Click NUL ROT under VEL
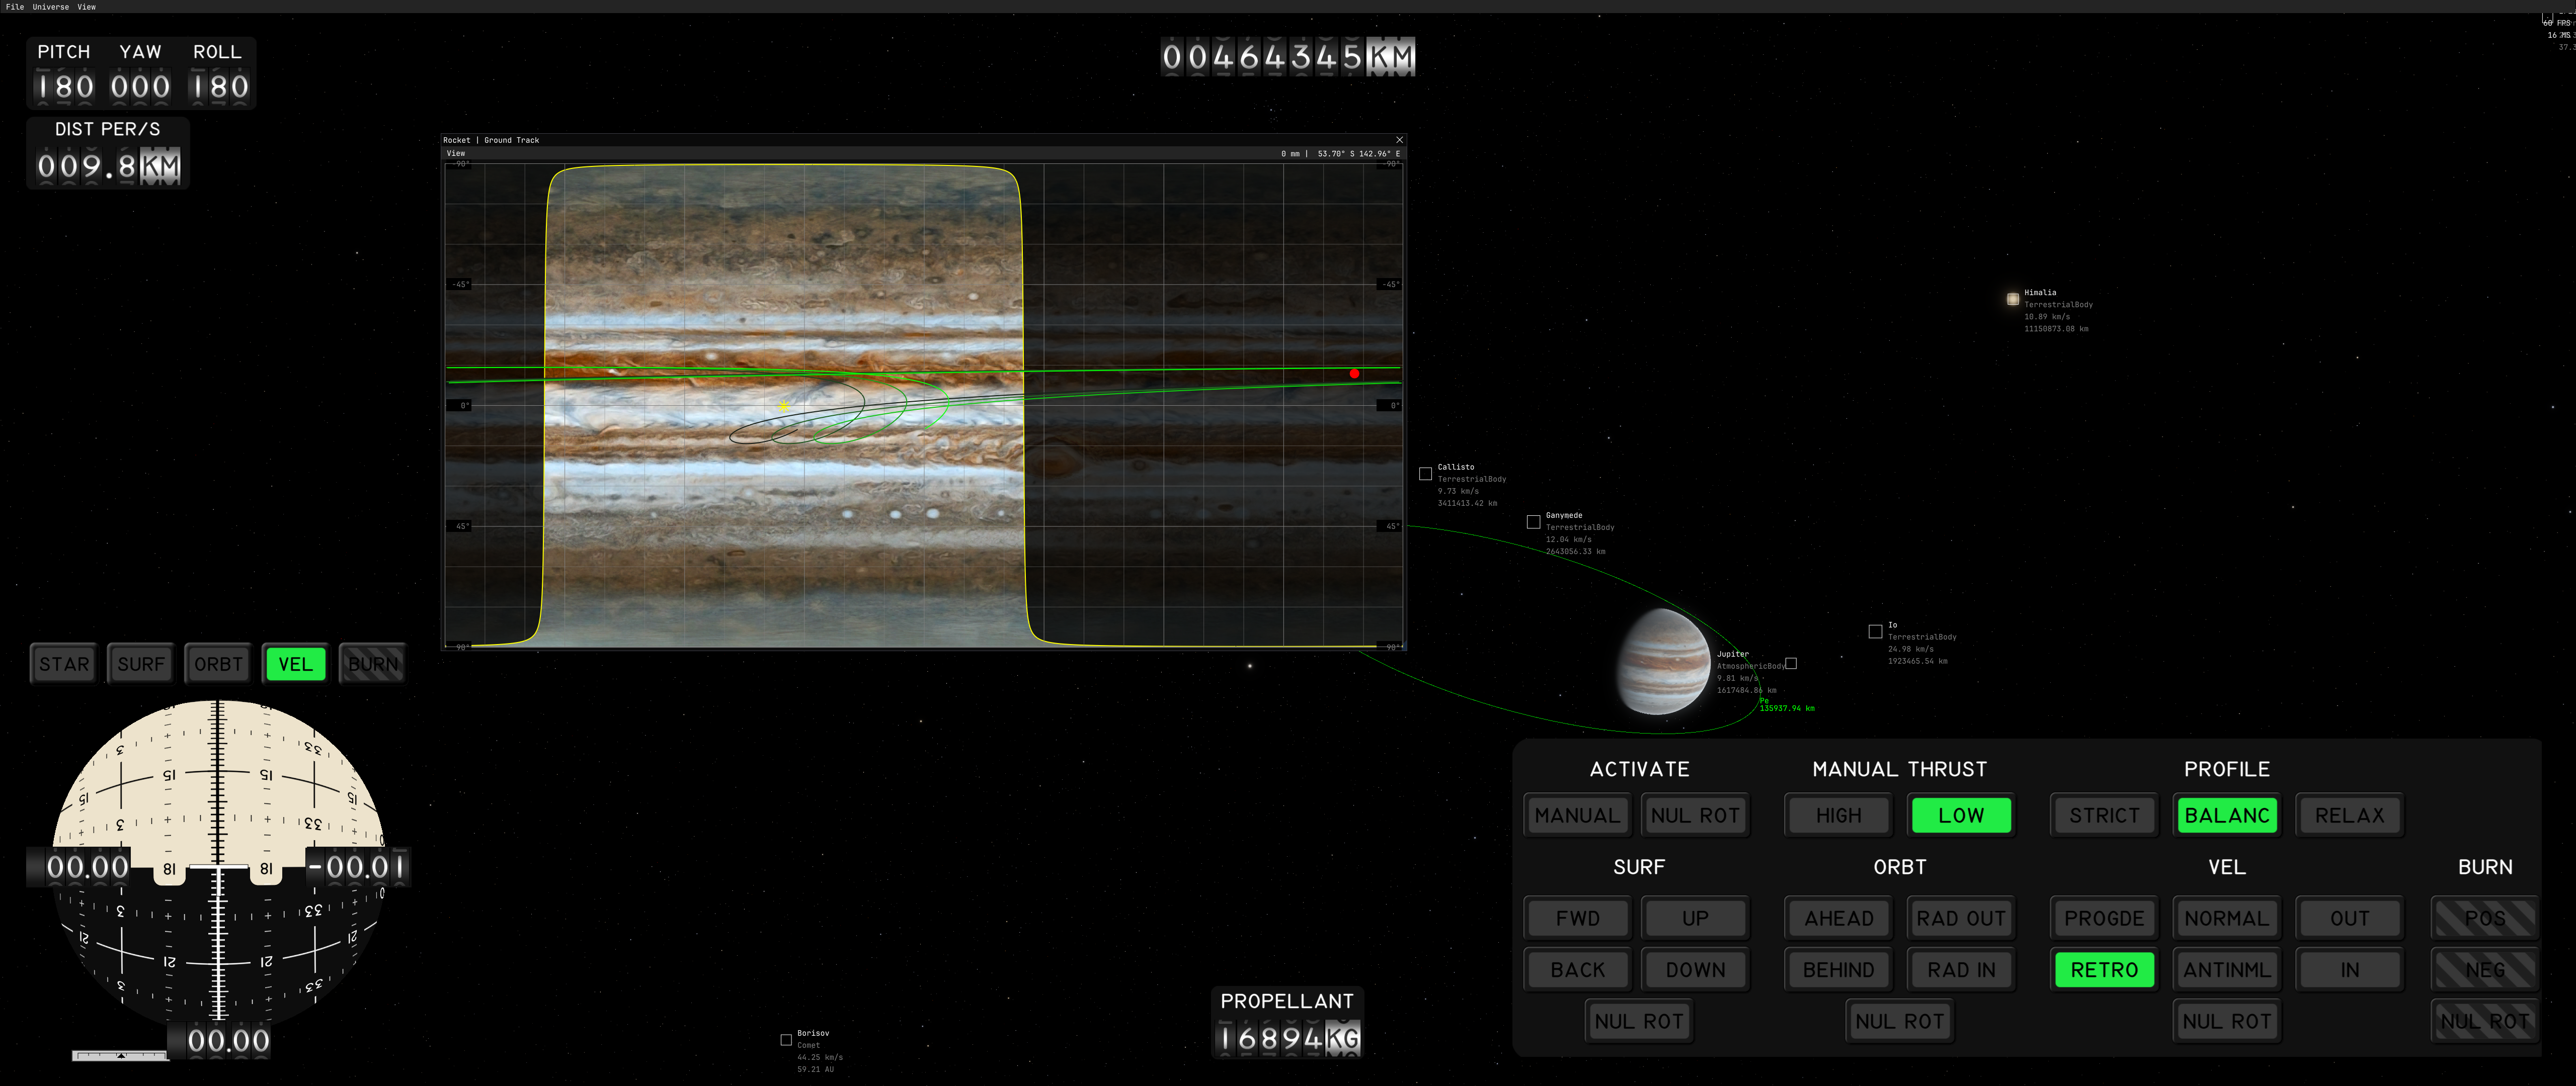2576x1086 pixels. point(2227,1022)
